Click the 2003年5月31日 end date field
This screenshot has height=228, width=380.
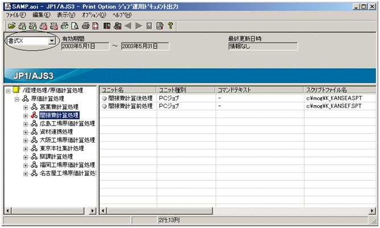(x=145, y=46)
